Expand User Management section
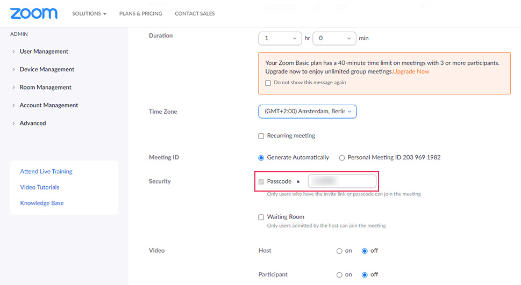521x285 pixels. [x=40, y=52]
